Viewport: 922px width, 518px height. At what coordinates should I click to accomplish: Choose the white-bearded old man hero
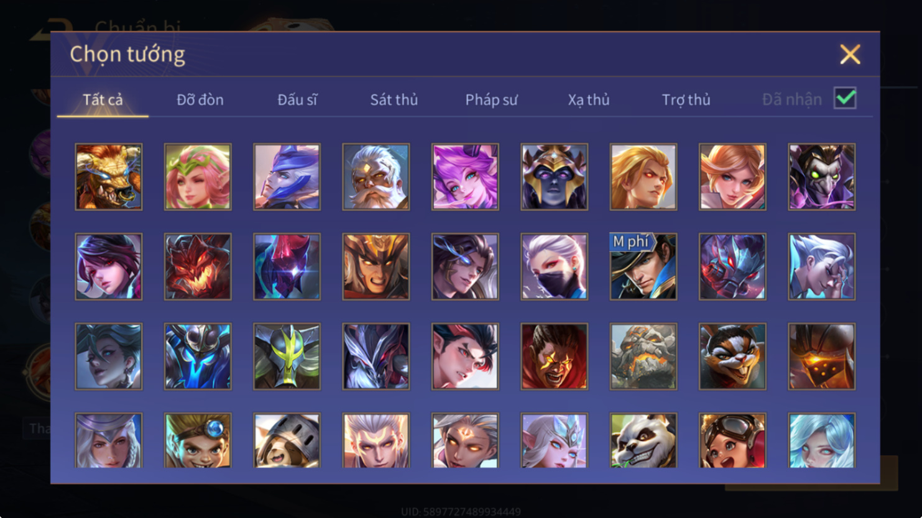coord(376,177)
